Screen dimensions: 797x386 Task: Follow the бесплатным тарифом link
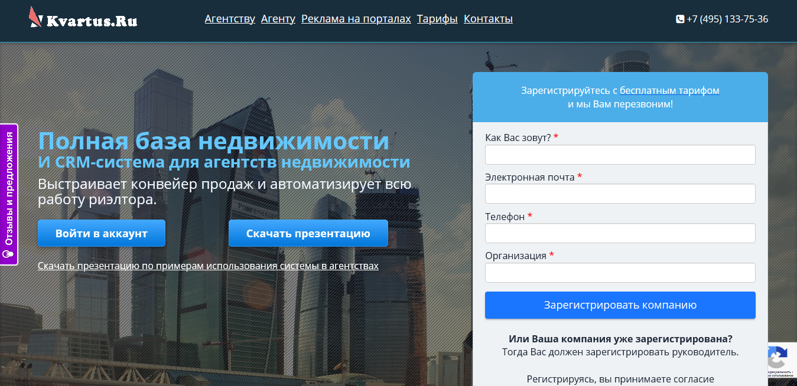click(669, 90)
